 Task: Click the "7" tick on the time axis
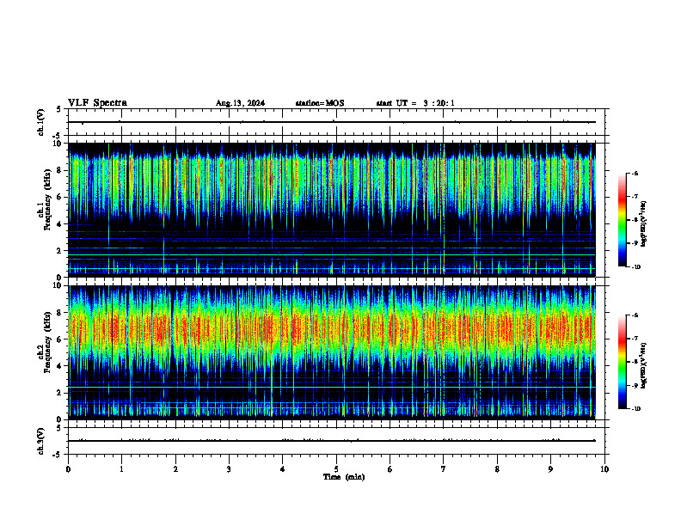tap(444, 469)
